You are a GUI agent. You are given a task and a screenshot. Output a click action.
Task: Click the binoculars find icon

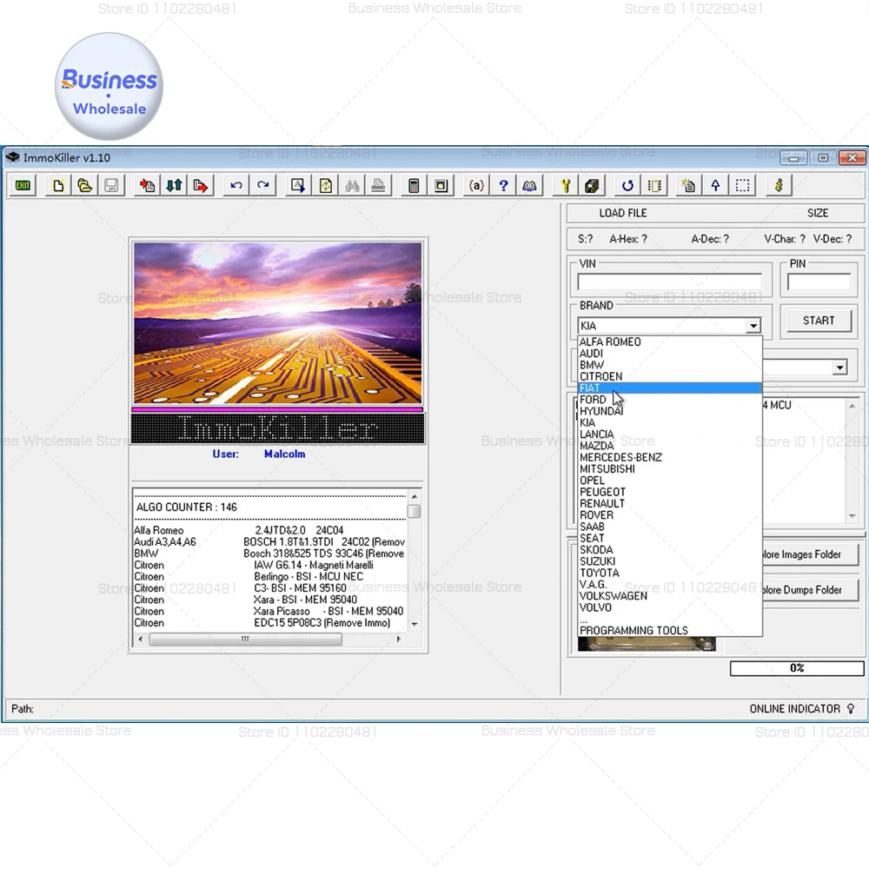[x=353, y=186]
